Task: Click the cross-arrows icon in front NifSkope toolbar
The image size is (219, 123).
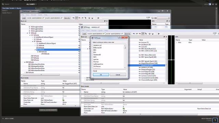Action: point(150,34)
